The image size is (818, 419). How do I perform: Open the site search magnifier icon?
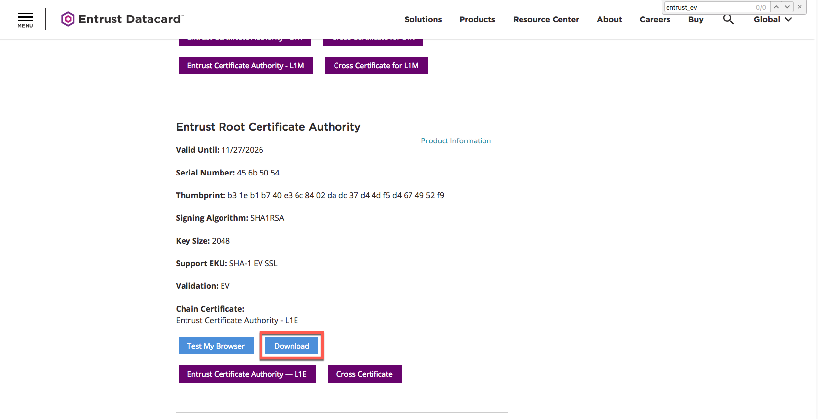pos(728,19)
